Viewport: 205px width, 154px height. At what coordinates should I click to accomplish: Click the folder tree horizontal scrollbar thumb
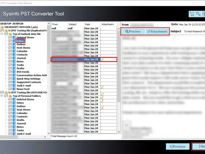[x=9, y=137]
